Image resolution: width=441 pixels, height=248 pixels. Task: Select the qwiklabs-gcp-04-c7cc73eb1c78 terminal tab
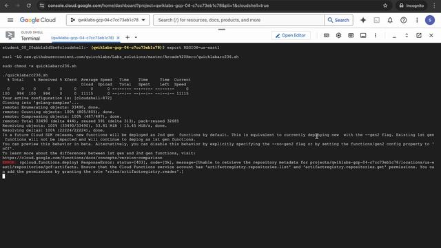coord(83,38)
